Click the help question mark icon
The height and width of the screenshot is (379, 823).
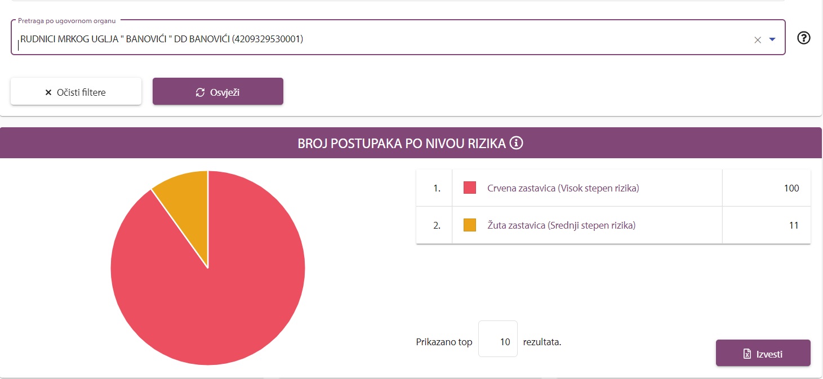tap(804, 38)
